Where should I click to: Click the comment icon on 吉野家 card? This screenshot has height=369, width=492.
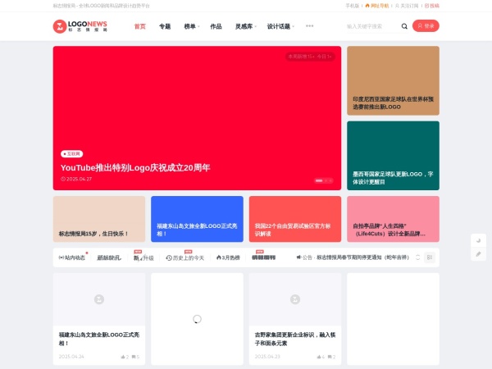[330, 357]
